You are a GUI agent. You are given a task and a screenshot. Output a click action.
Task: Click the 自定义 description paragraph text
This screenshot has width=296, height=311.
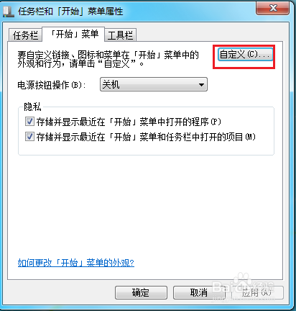[108, 59]
